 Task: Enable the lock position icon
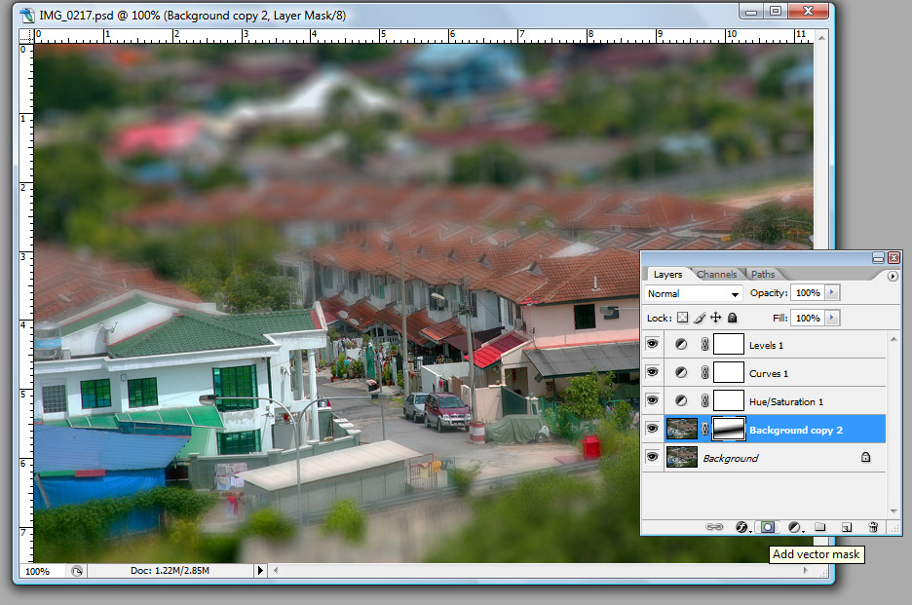pyautogui.click(x=715, y=318)
